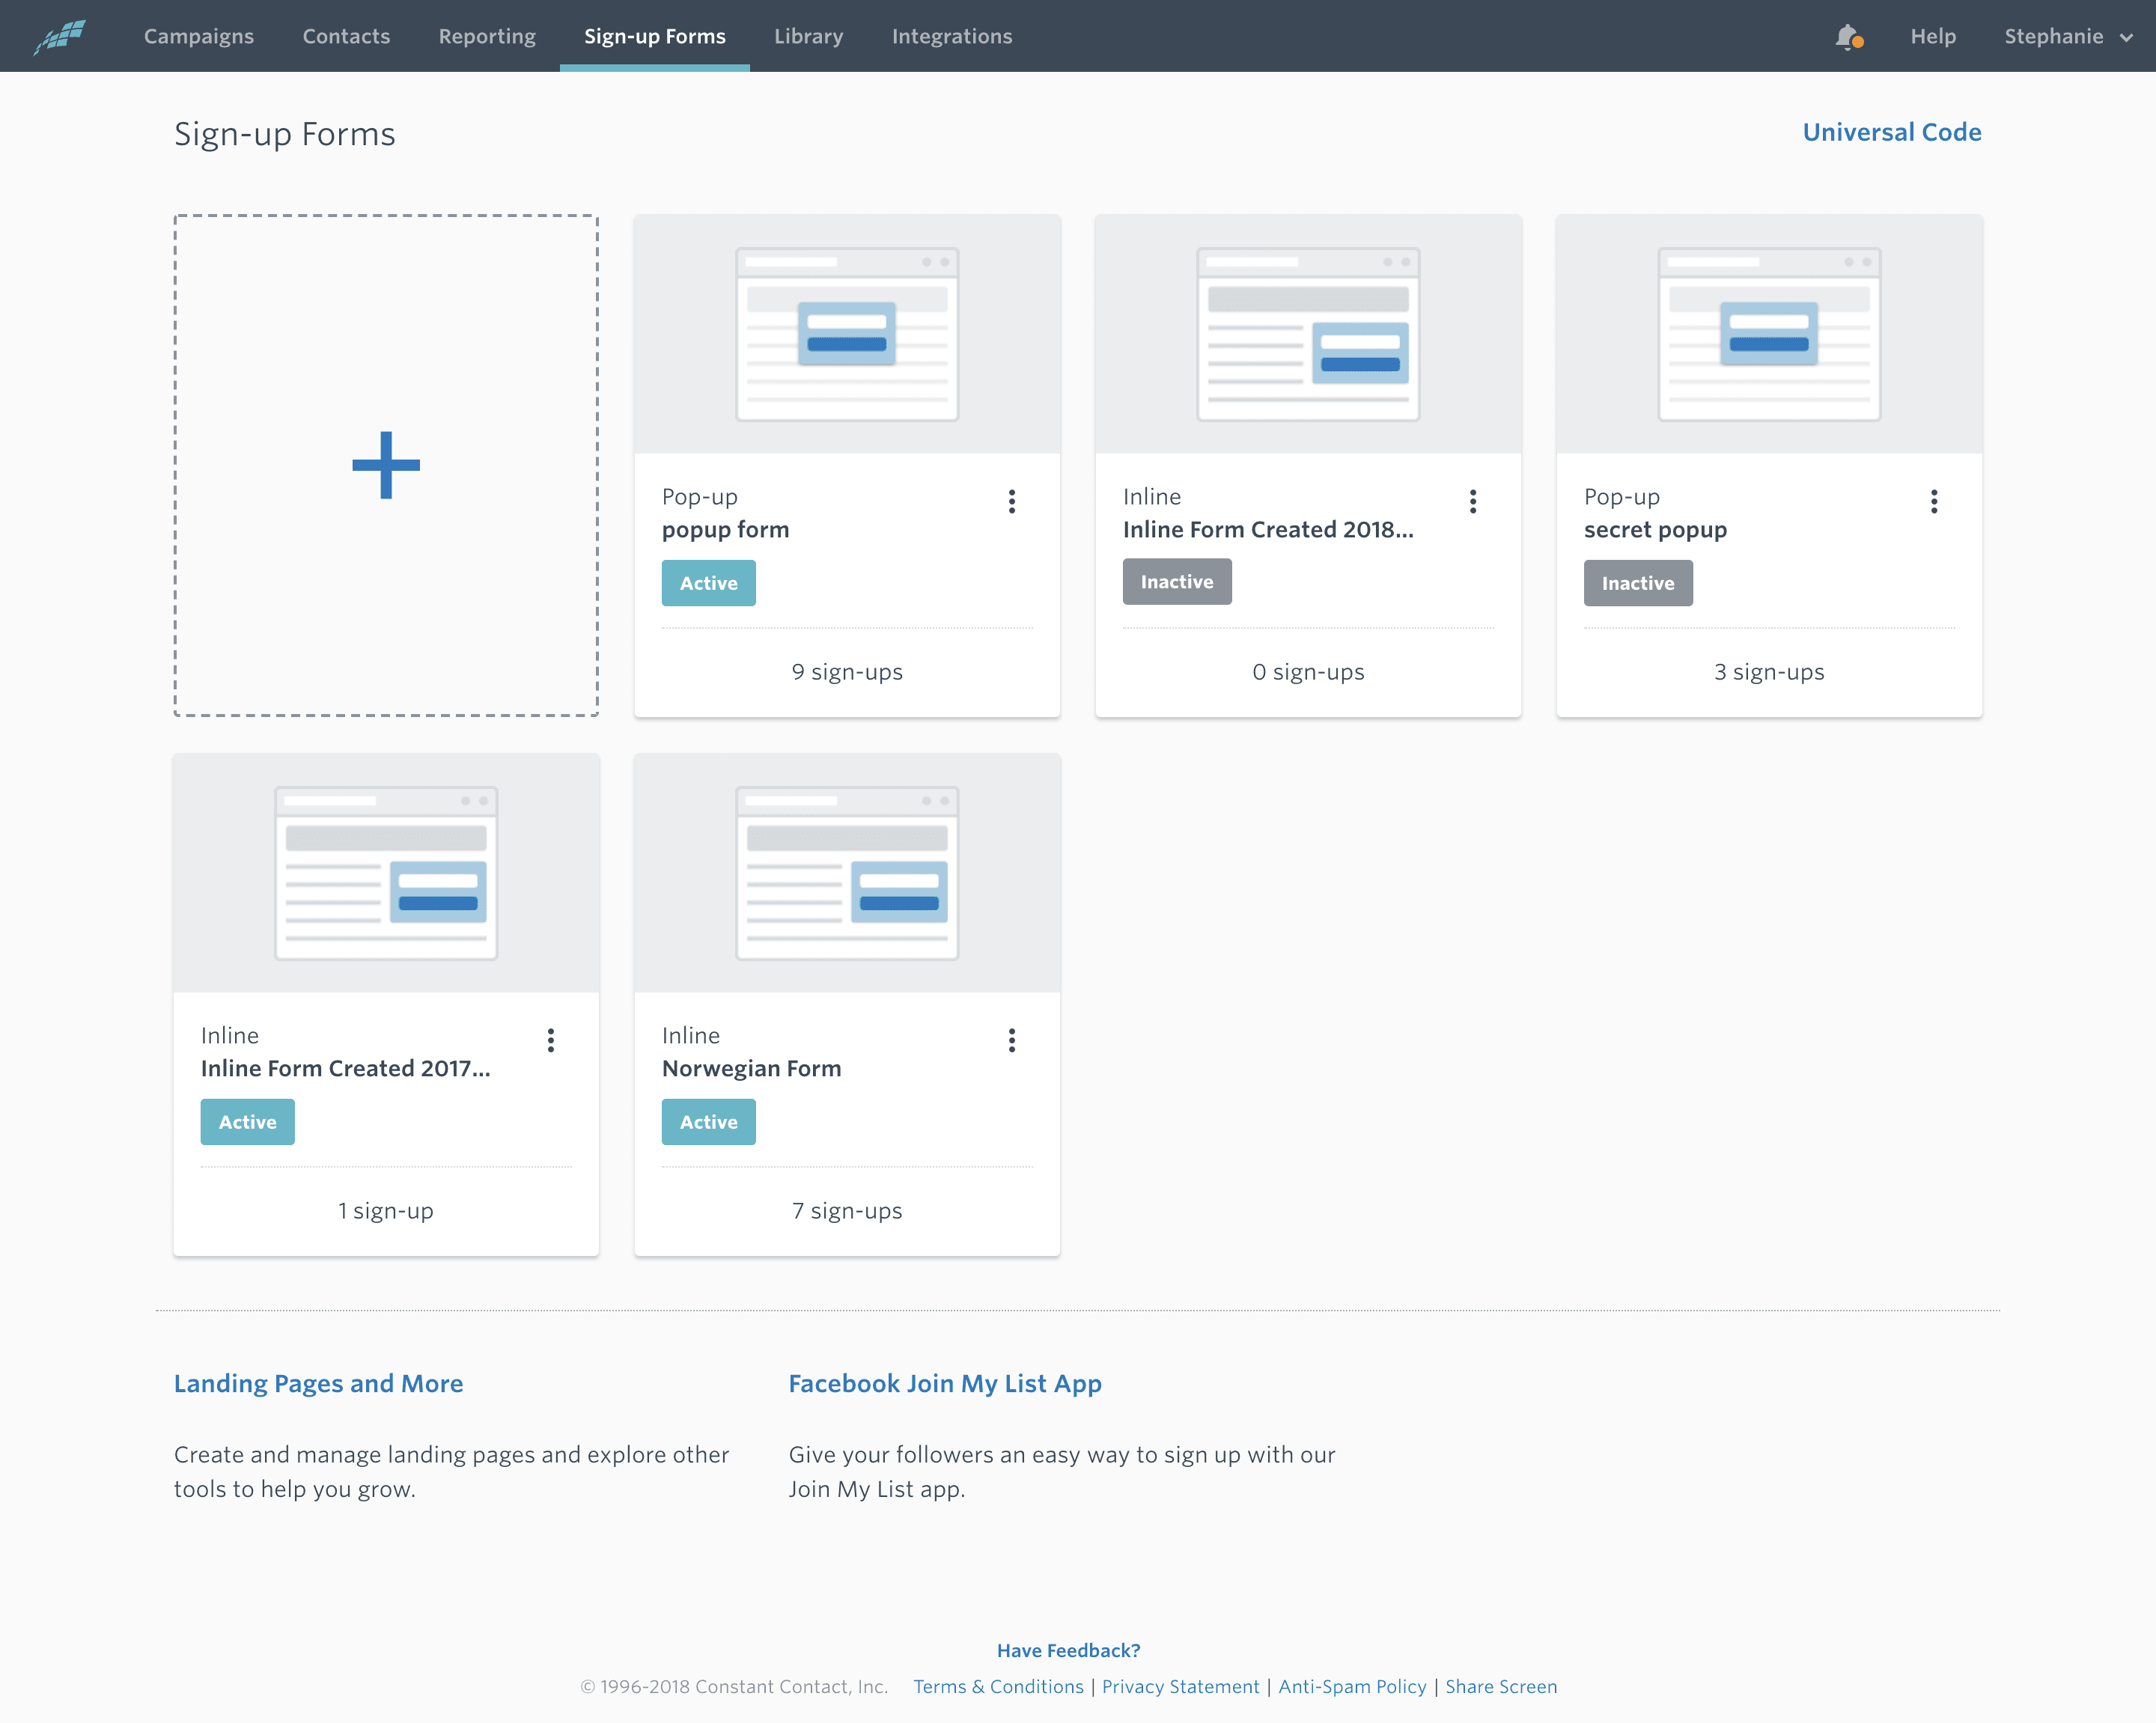Open options menu on Inline Form Created 2018
This screenshot has height=1723, width=2156.
[x=1473, y=502]
